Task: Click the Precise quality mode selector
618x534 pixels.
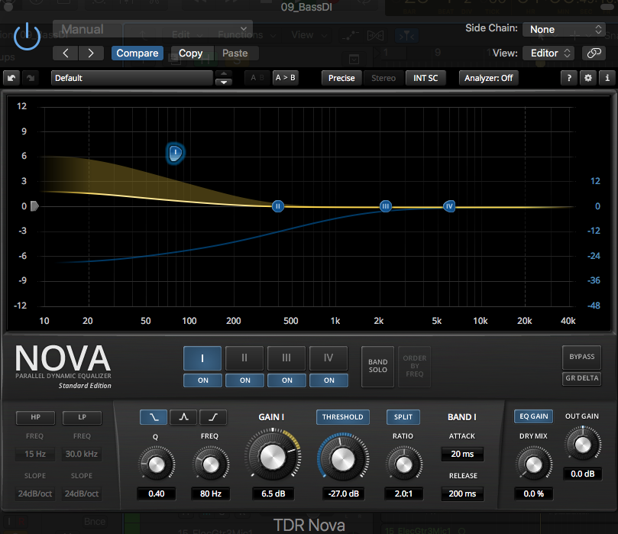Action: [341, 78]
